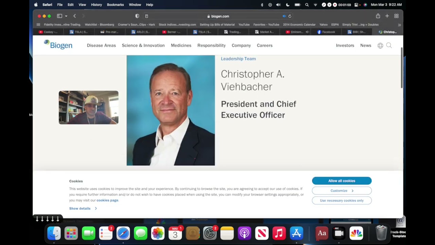Open Company navigation menu

click(241, 45)
